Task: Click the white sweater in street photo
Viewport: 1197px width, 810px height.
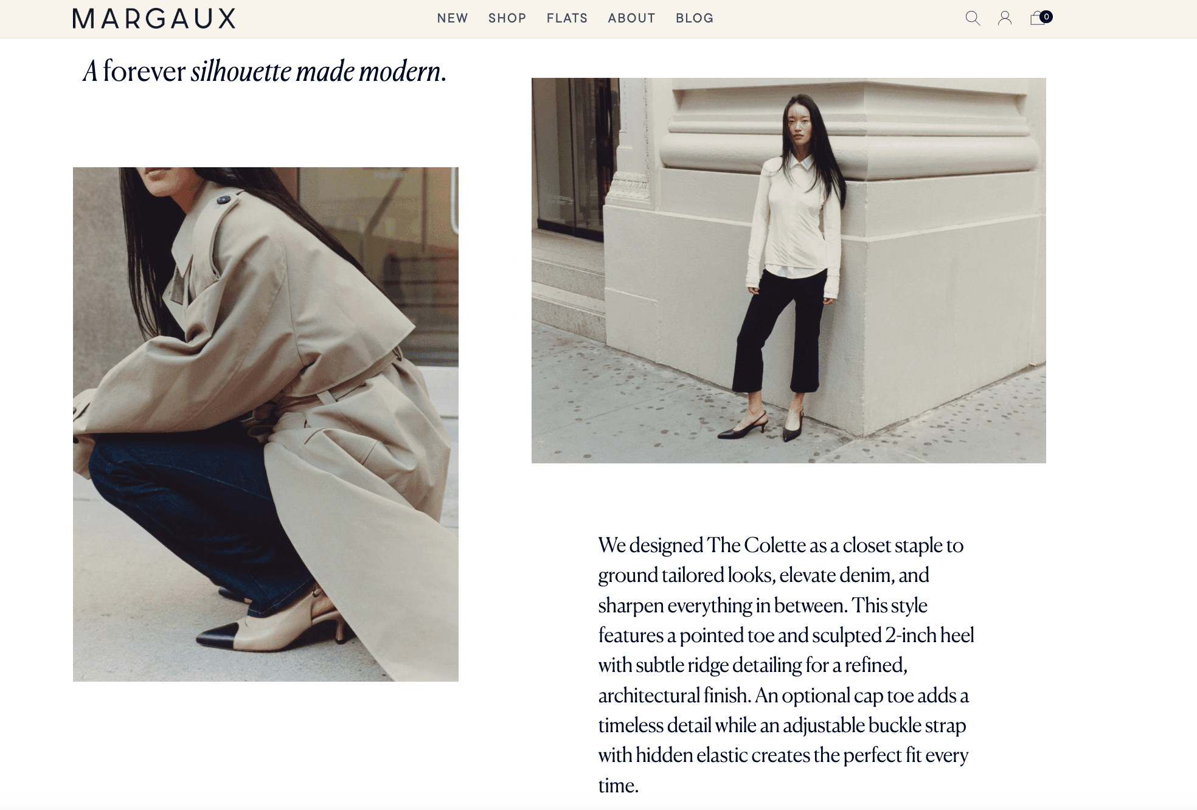Action: 794,225
